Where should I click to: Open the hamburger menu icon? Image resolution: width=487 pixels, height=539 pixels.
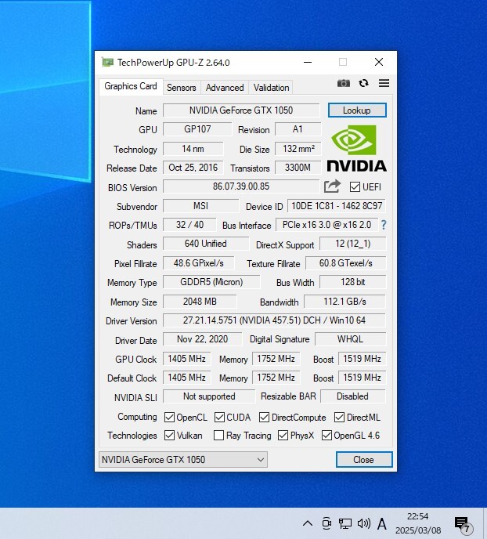(x=384, y=83)
